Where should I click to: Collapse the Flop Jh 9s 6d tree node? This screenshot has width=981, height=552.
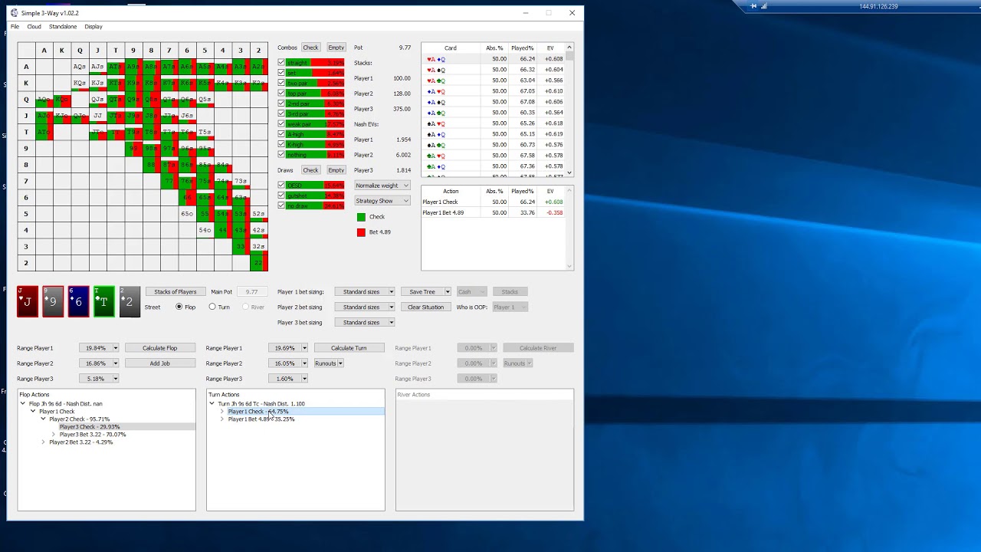23,404
